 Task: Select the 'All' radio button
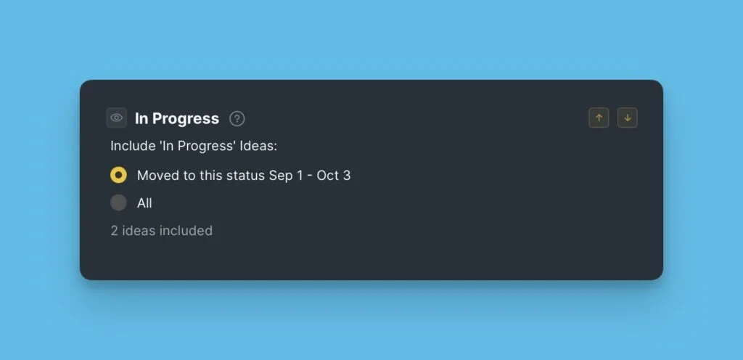click(118, 202)
